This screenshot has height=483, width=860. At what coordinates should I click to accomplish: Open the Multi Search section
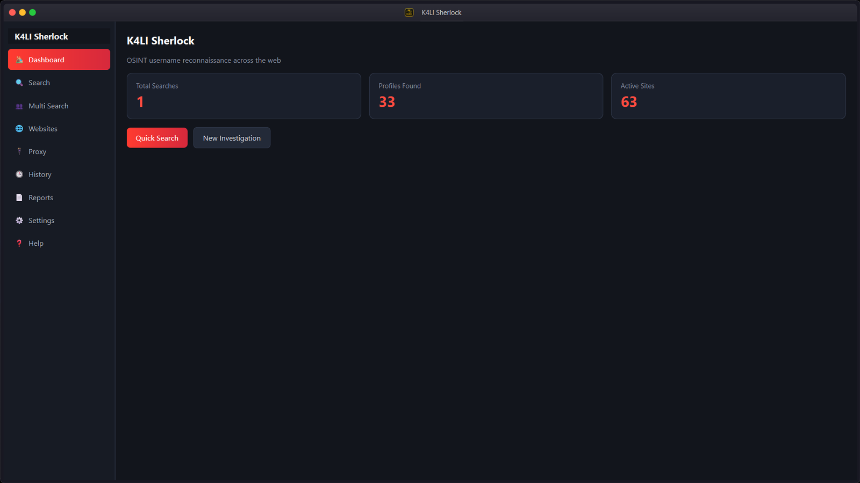[x=59, y=106]
